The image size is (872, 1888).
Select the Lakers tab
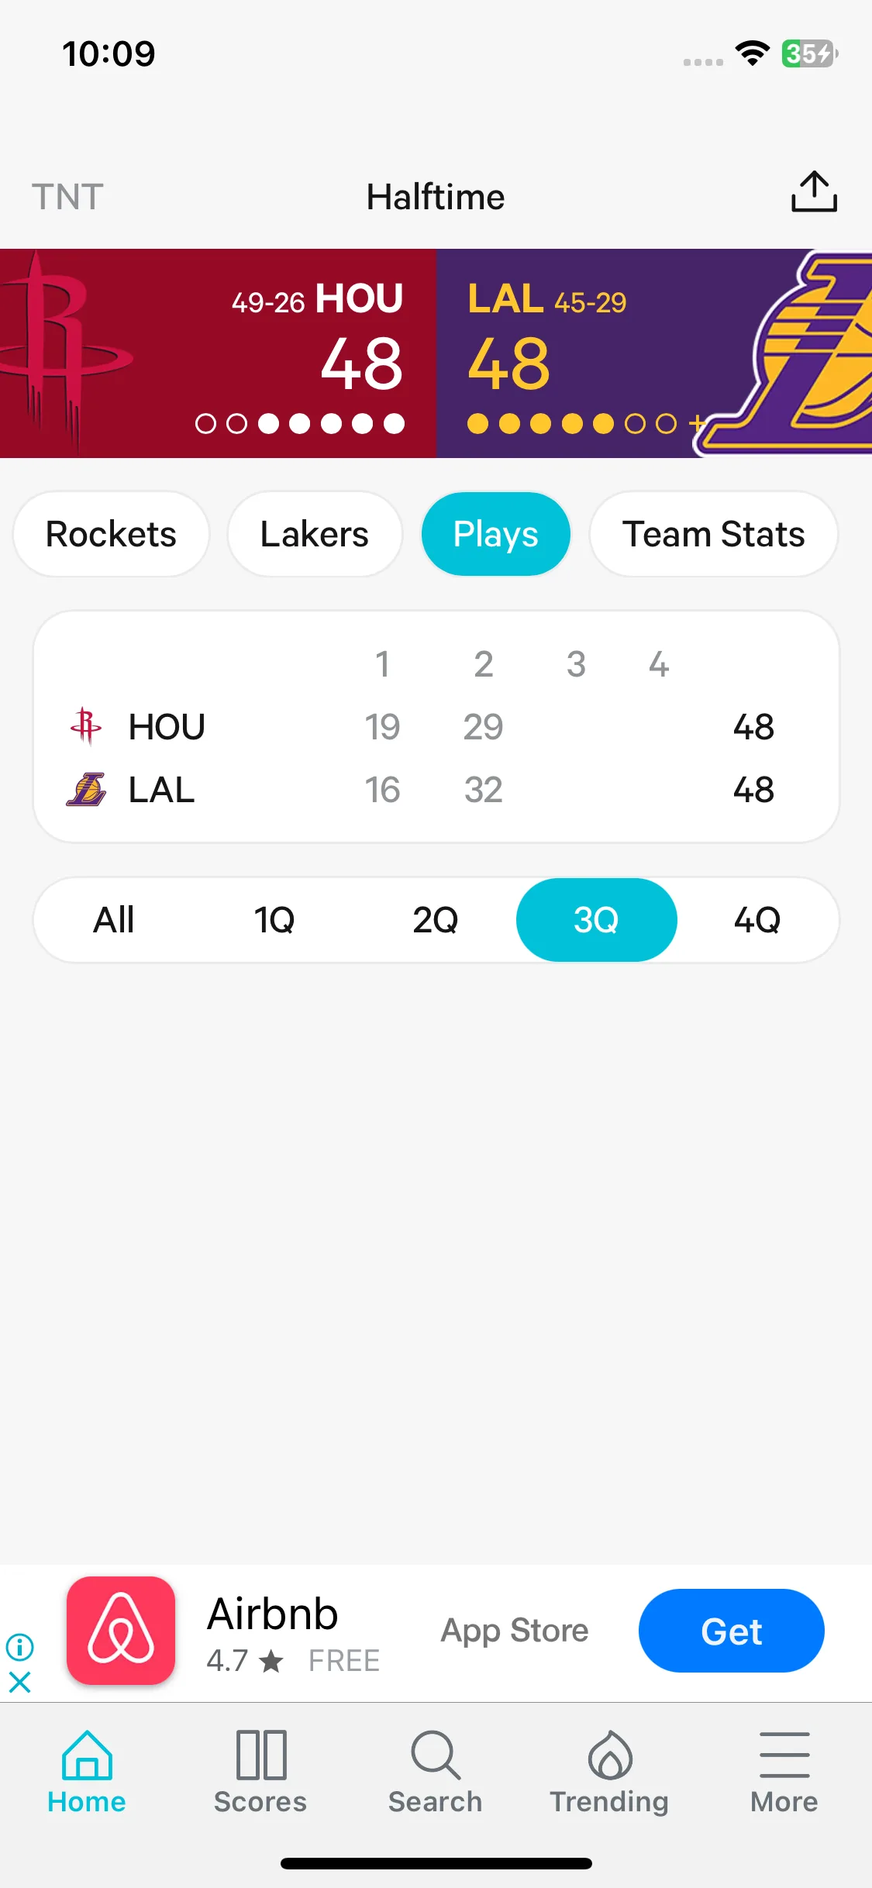tap(315, 534)
